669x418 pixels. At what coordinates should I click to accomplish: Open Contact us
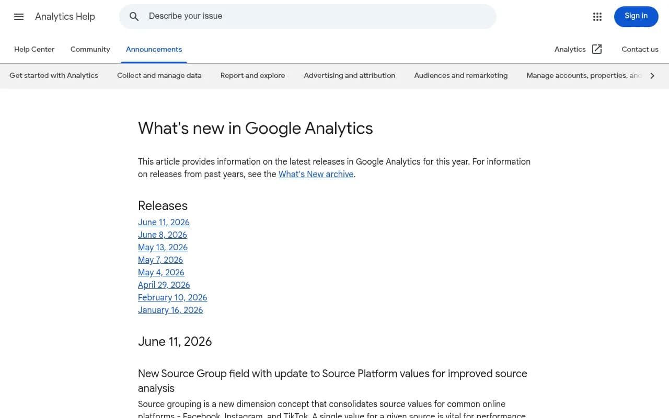[640, 49]
